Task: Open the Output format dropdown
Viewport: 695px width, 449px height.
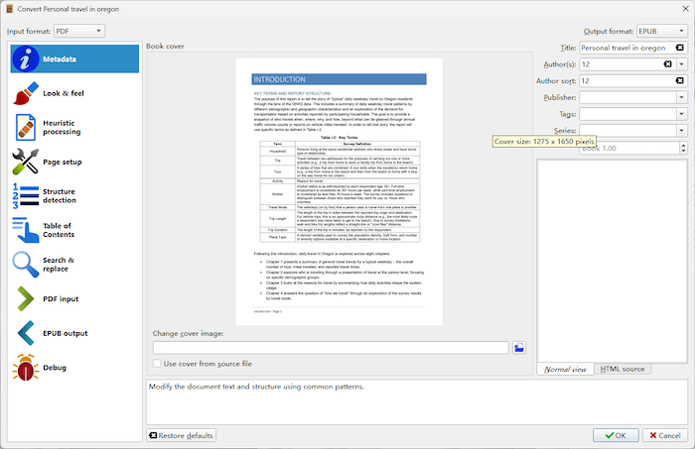Action: tap(662, 31)
